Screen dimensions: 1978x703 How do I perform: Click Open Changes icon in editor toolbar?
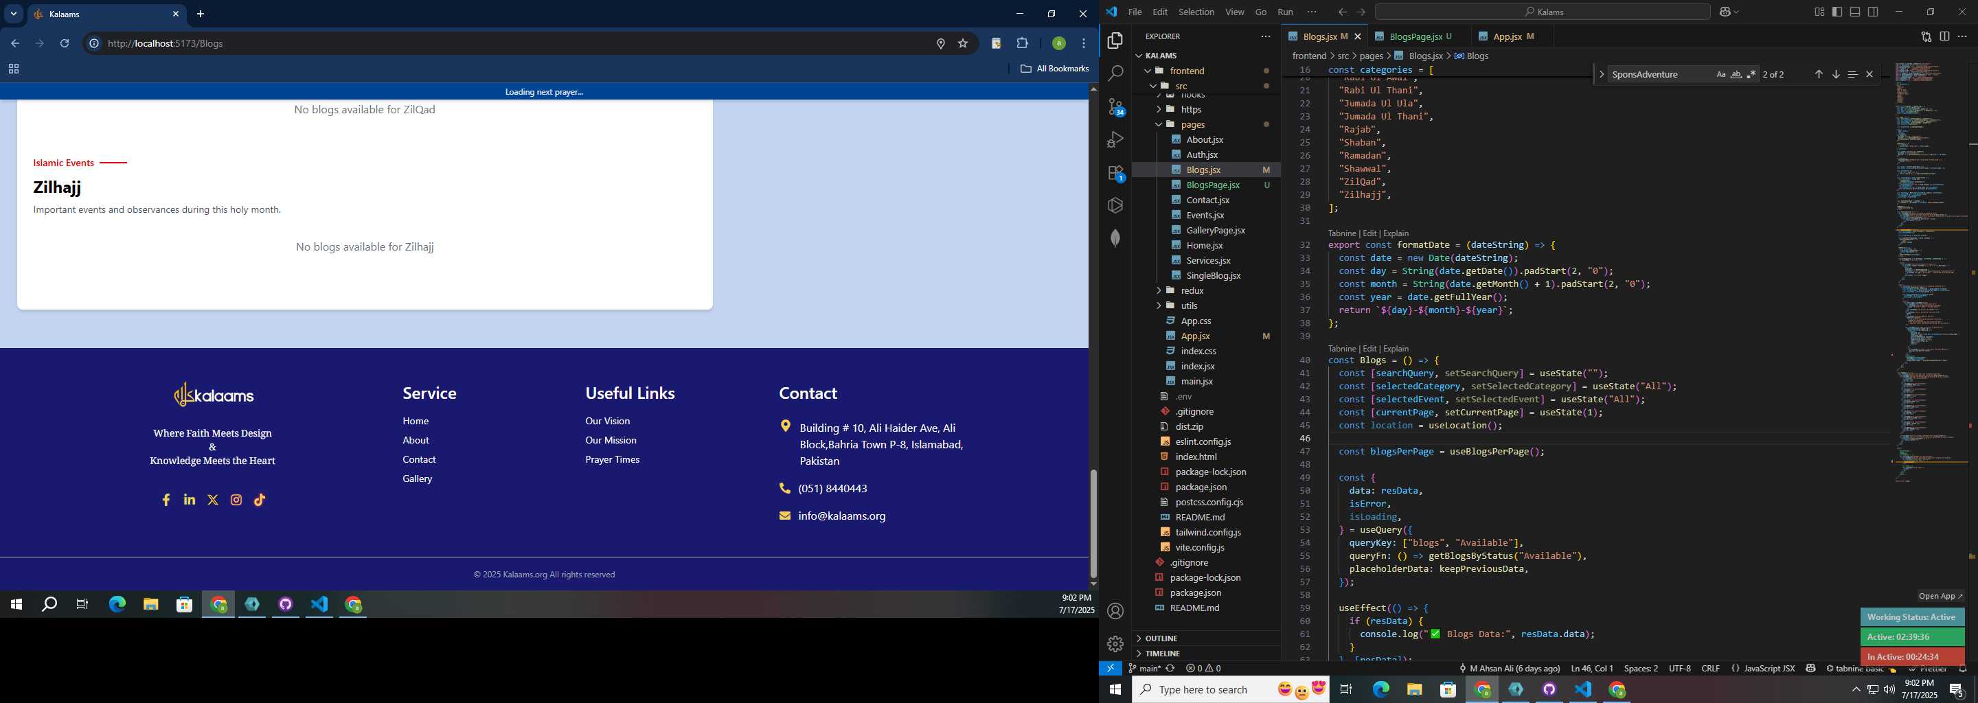(x=1926, y=36)
